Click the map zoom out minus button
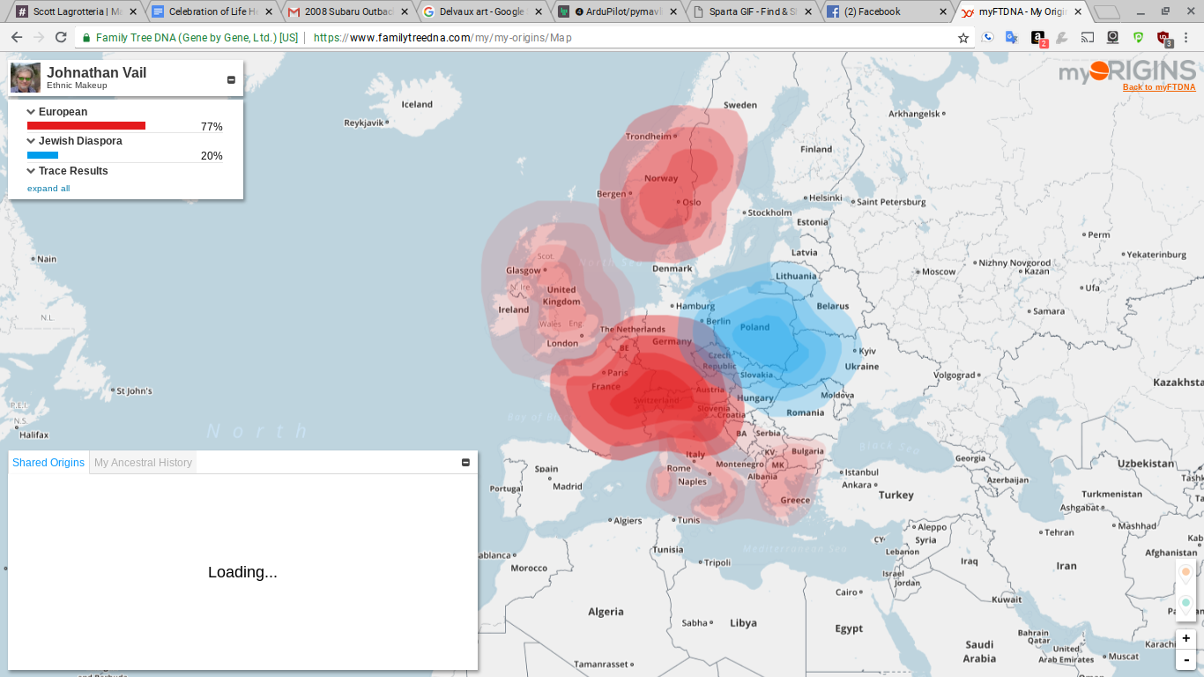Screen dimensions: 1204x677 (x=1186, y=659)
